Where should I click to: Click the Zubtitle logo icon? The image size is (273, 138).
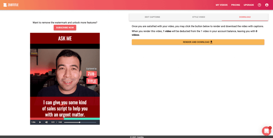5,5
